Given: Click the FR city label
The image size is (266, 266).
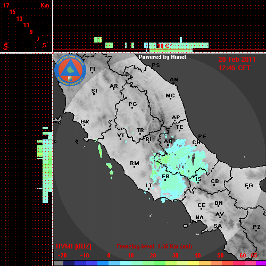Looking at the screenshot, I should 165,177.
